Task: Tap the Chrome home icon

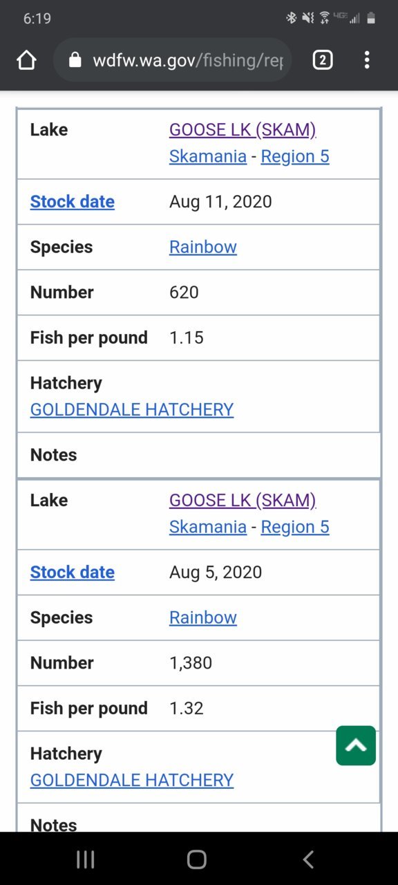Action: tap(26, 60)
